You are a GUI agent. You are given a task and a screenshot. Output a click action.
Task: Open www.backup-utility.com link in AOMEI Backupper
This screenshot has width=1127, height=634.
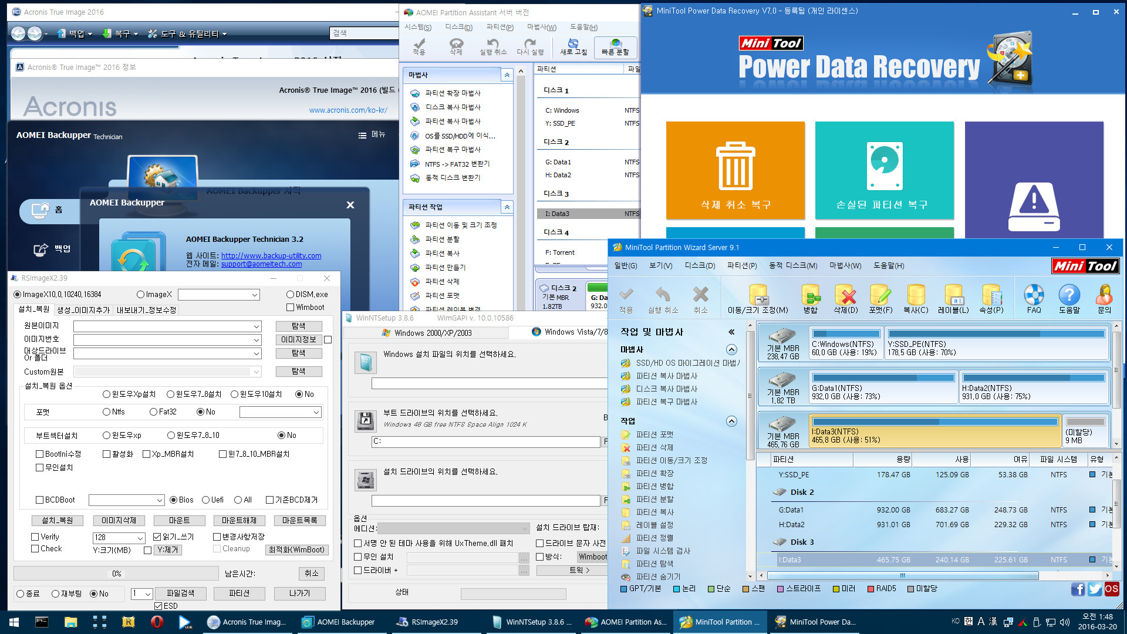pos(271,255)
